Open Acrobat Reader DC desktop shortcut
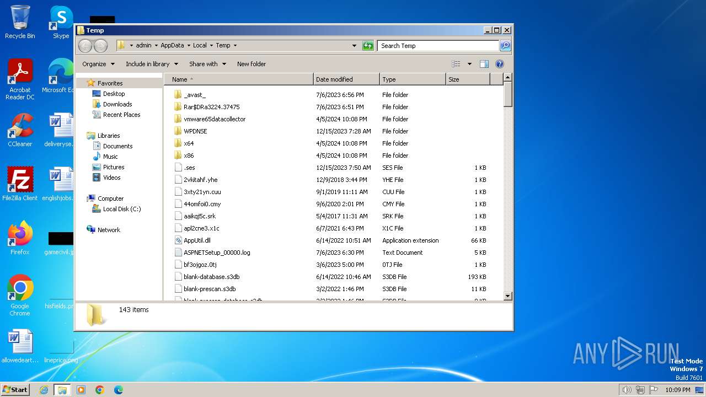 pos(20,79)
